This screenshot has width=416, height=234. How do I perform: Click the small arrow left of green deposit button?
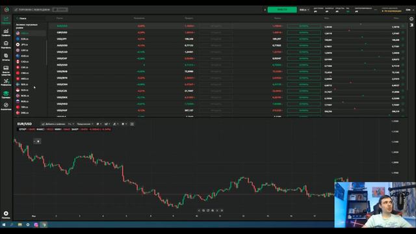265,10
